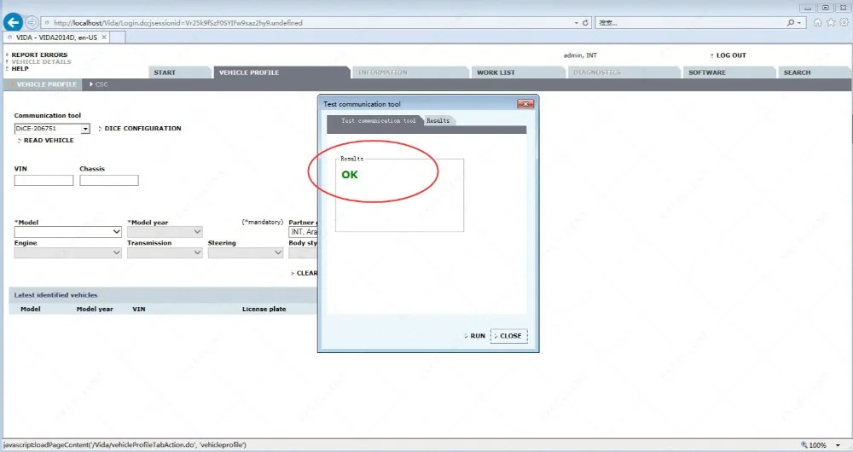The height and width of the screenshot is (452, 853).
Task: Click Model column header in latest vehicles
Action: 31,309
